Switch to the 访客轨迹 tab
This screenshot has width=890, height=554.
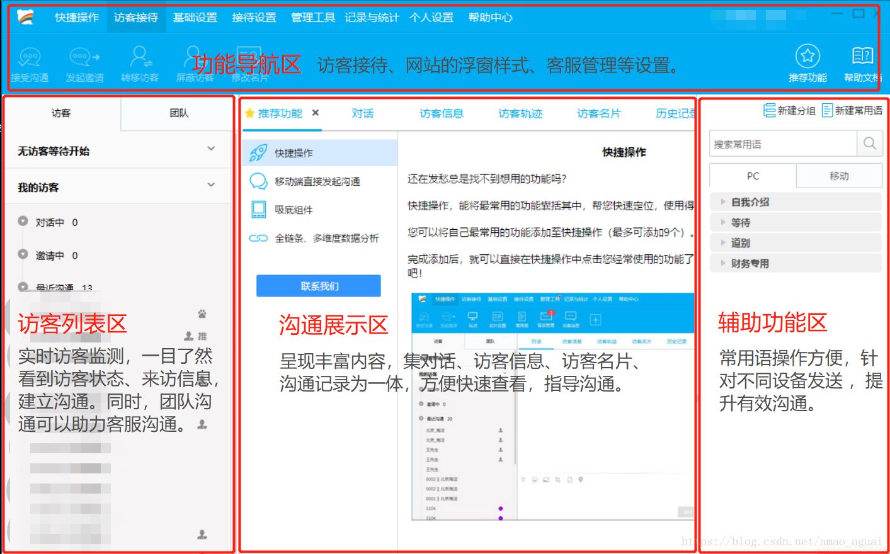pos(520,113)
